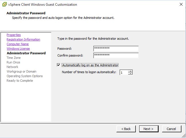The height and width of the screenshot is (138, 186).
Task: Select the Administrator Password step
Action: click(26, 53)
